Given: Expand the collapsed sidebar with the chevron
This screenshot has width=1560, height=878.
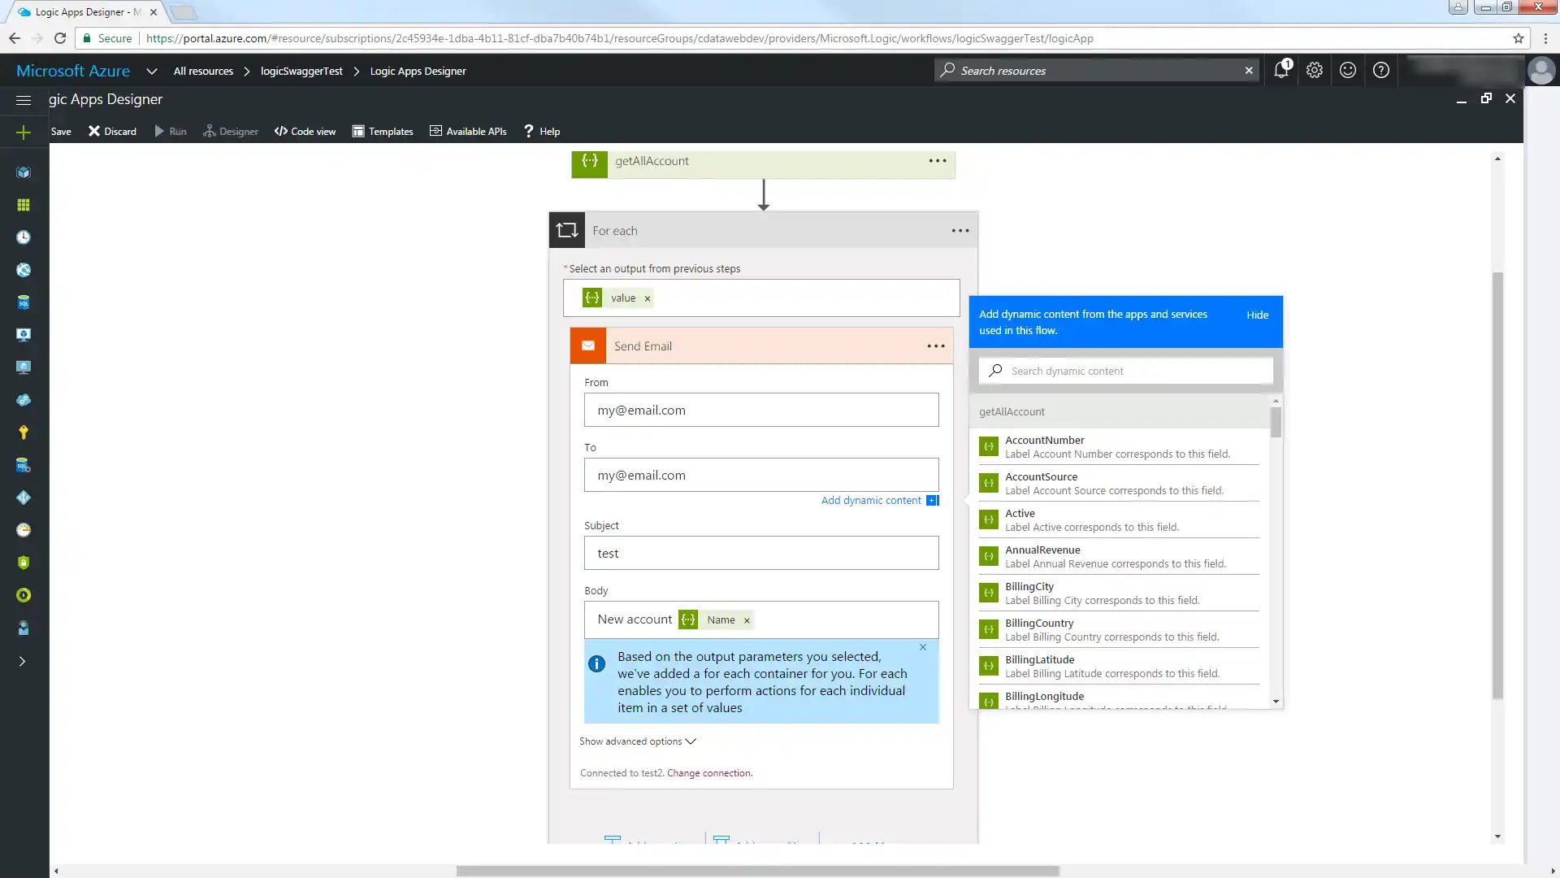Looking at the screenshot, I should pos(24,661).
